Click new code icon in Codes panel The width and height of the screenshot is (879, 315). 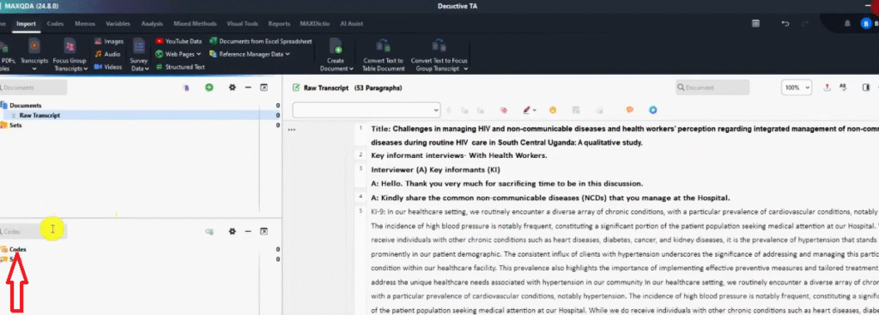point(209,231)
